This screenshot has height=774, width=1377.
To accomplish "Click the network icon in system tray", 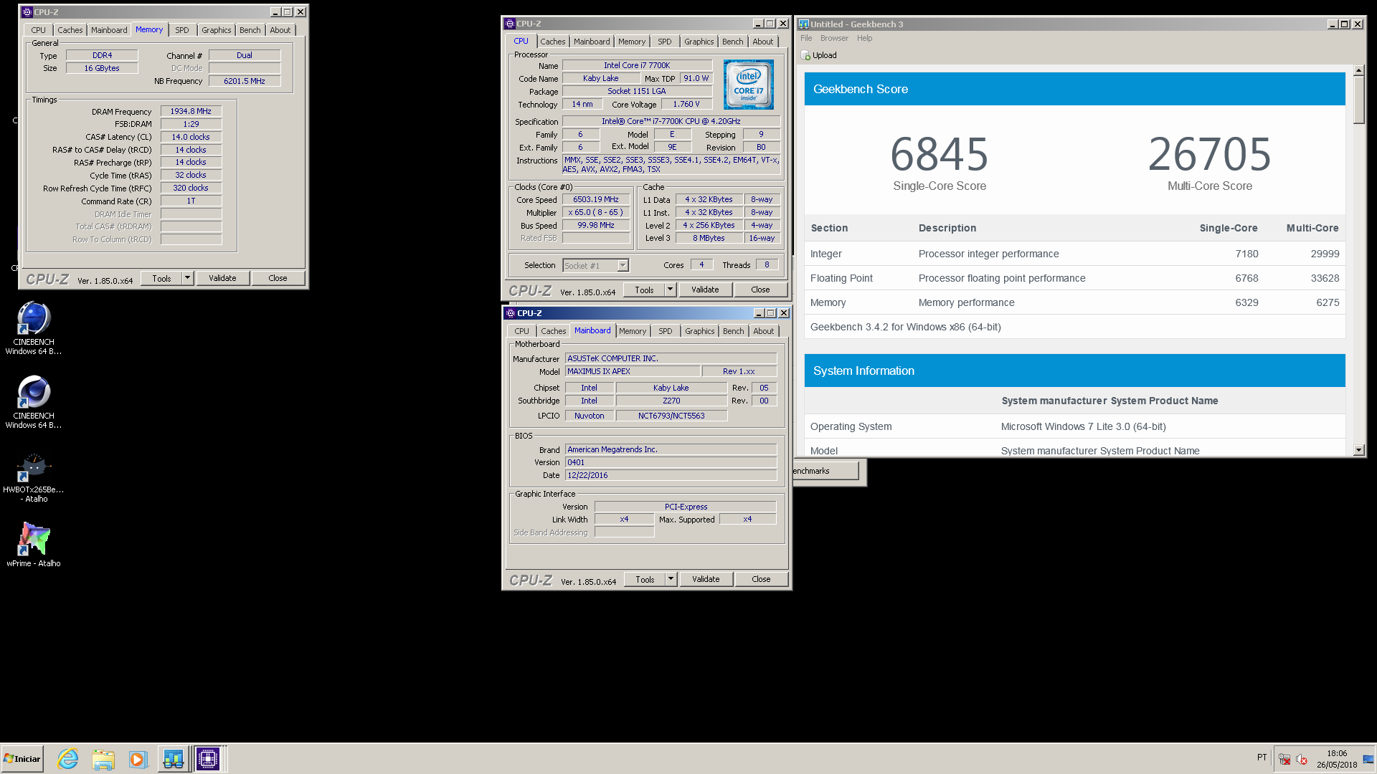I will tap(1284, 759).
